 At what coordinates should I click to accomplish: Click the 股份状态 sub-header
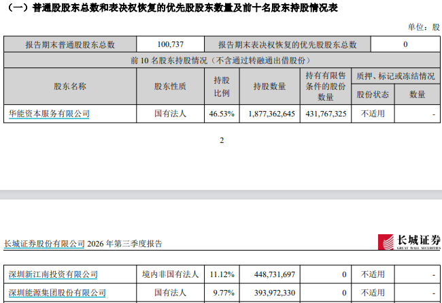tap(373, 95)
